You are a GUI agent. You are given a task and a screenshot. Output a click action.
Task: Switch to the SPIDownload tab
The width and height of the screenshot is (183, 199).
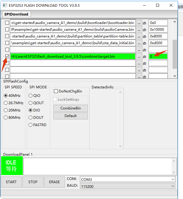(16, 14)
